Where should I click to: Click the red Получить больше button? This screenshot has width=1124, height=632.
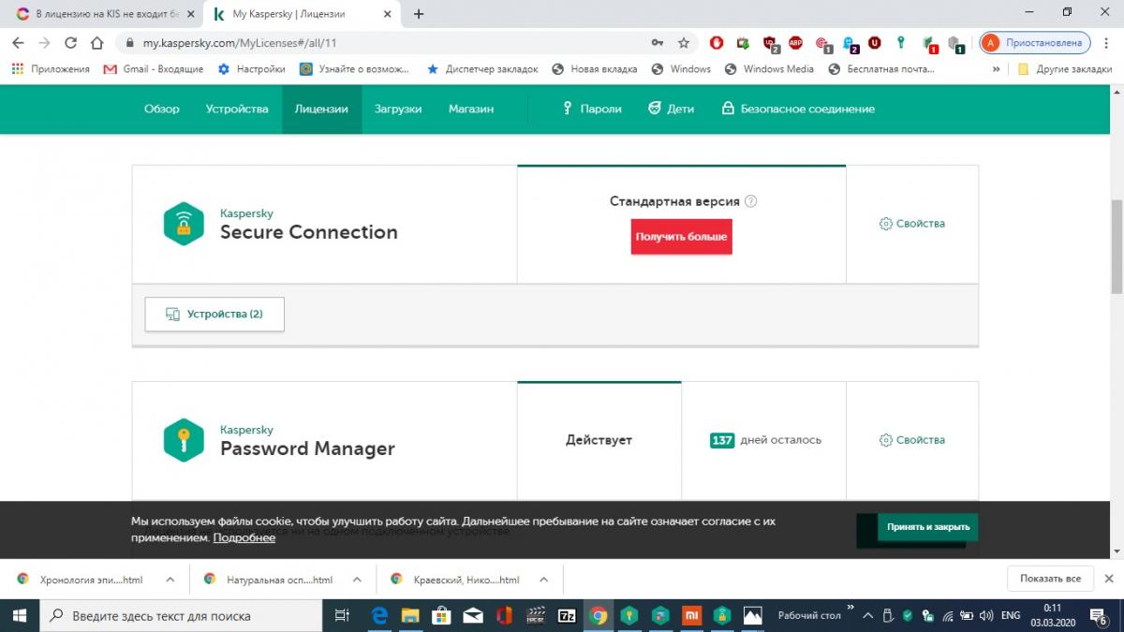(681, 237)
